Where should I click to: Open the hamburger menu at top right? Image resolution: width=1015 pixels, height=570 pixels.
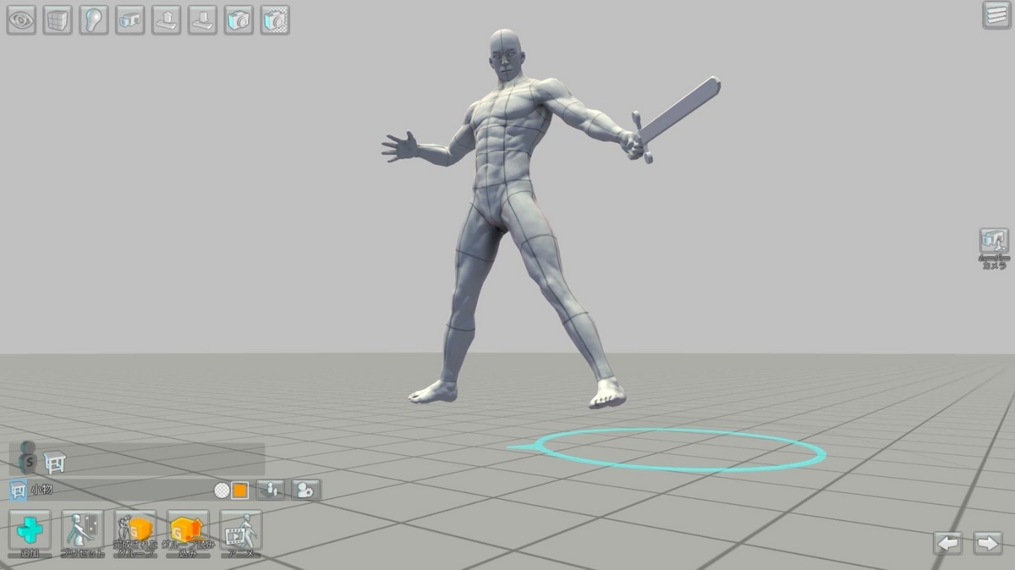pos(996,15)
